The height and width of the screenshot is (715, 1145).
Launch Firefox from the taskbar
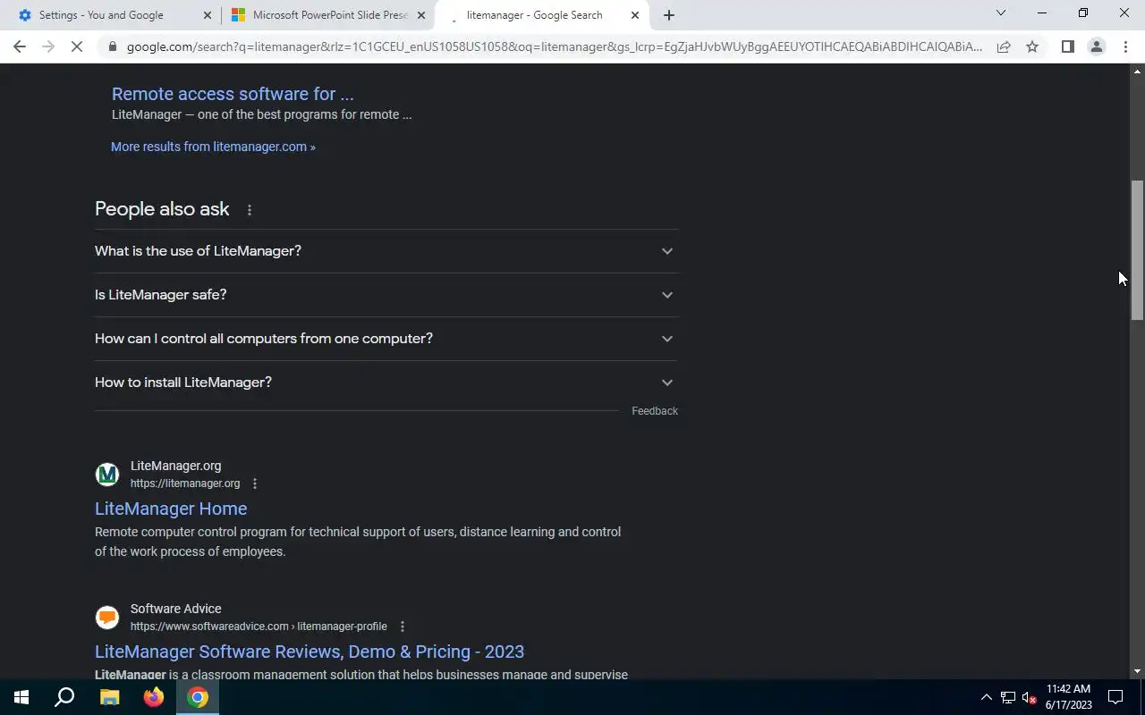154,697
